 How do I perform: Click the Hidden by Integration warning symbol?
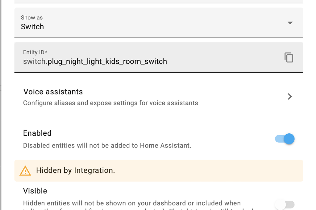coord(25,170)
